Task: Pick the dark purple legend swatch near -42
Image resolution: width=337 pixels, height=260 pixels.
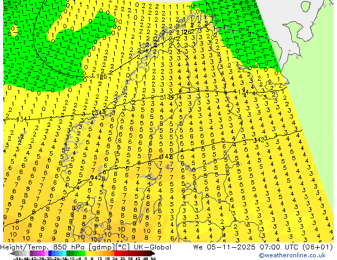Action: [x=31, y=254]
